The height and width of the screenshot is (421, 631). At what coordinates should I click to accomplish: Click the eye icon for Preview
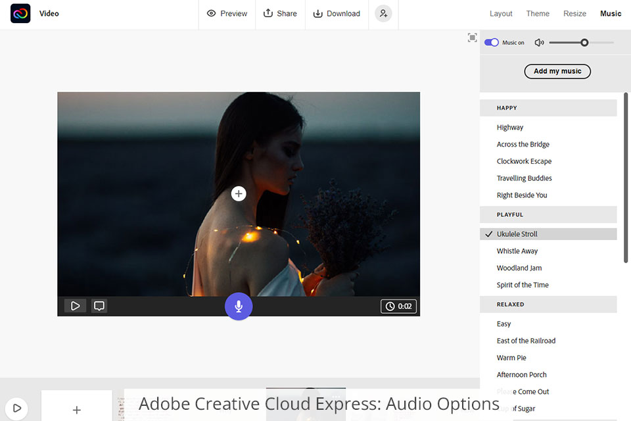click(x=211, y=13)
